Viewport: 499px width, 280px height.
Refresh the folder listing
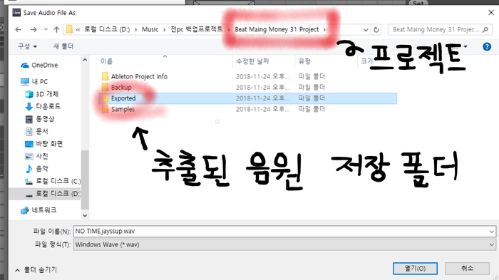(376, 30)
